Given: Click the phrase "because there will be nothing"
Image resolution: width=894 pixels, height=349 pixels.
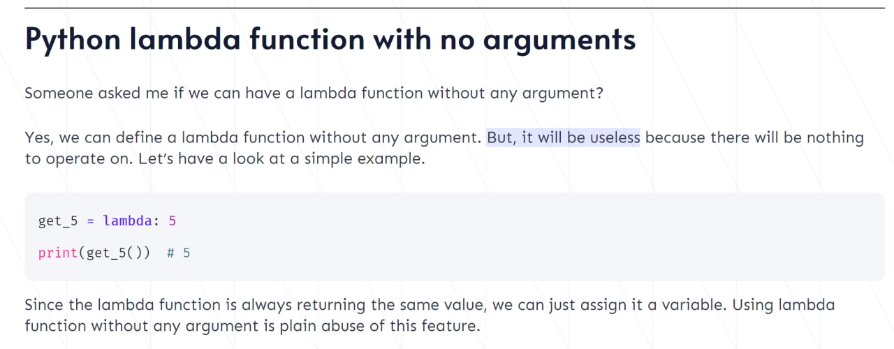Looking at the screenshot, I should (x=754, y=138).
